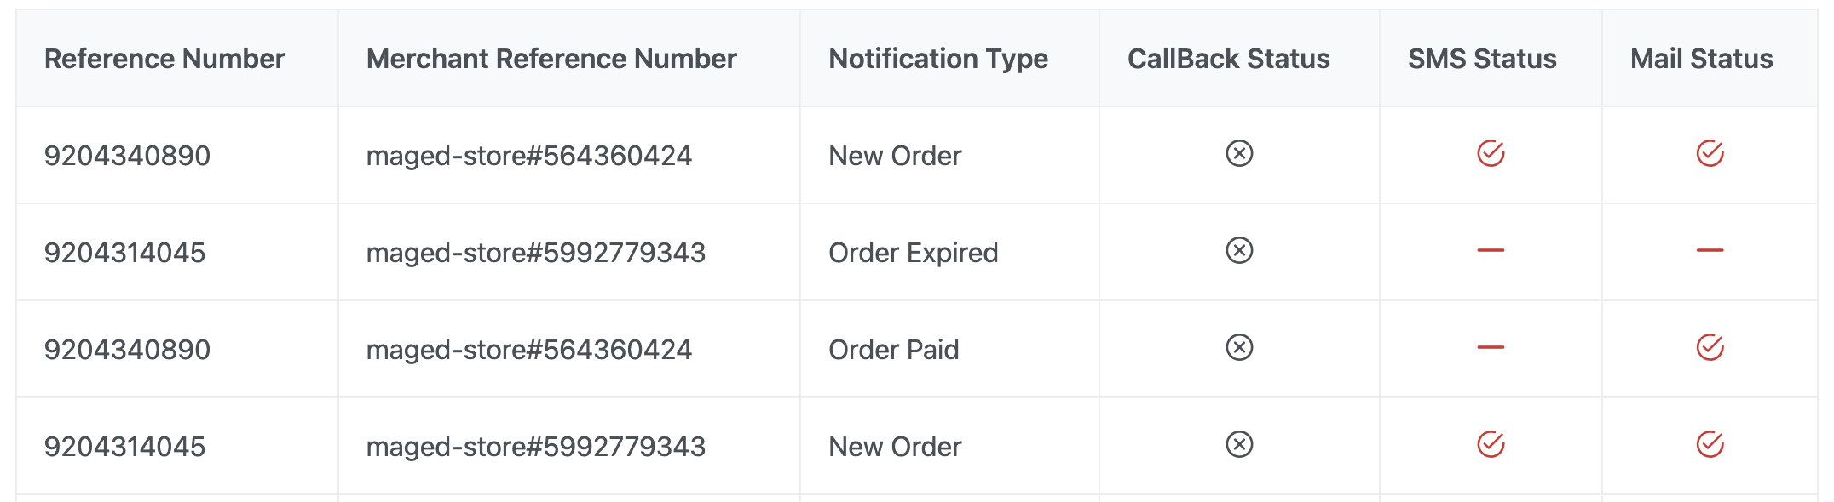Click CallBack failed icon for Order Expired row
Screen dimensions: 1834x502
tap(1239, 250)
